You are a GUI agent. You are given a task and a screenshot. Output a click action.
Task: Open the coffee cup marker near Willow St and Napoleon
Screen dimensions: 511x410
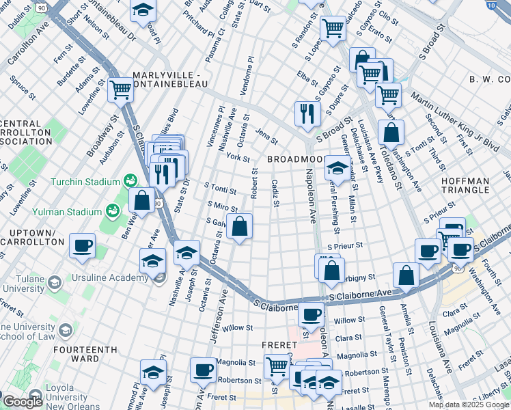(311, 316)
